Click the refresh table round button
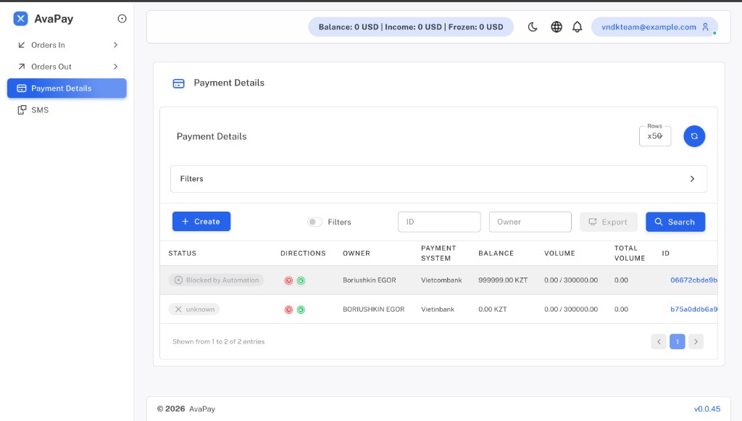Screen dimensions: 742x421 pyautogui.click(x=694, y=136)
